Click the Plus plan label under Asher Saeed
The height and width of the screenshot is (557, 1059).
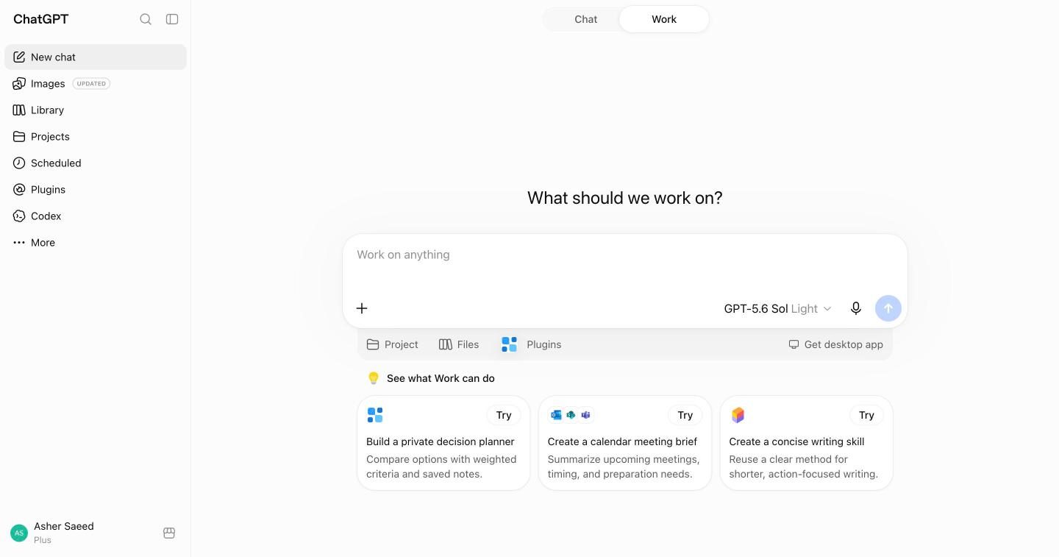click(x=43, y=540)
